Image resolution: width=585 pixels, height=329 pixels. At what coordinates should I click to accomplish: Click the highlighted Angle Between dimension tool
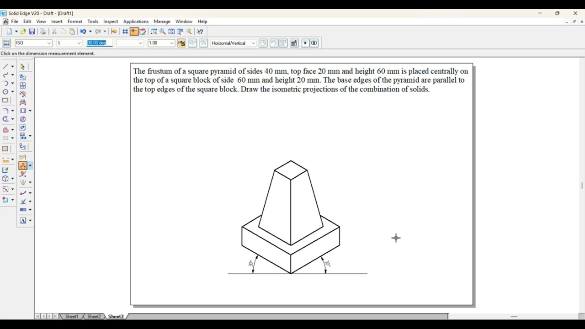pos(23,166)
